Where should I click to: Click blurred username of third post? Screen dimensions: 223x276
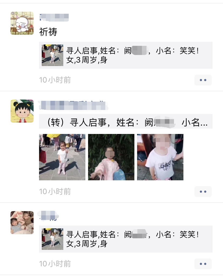coord(48,216)
